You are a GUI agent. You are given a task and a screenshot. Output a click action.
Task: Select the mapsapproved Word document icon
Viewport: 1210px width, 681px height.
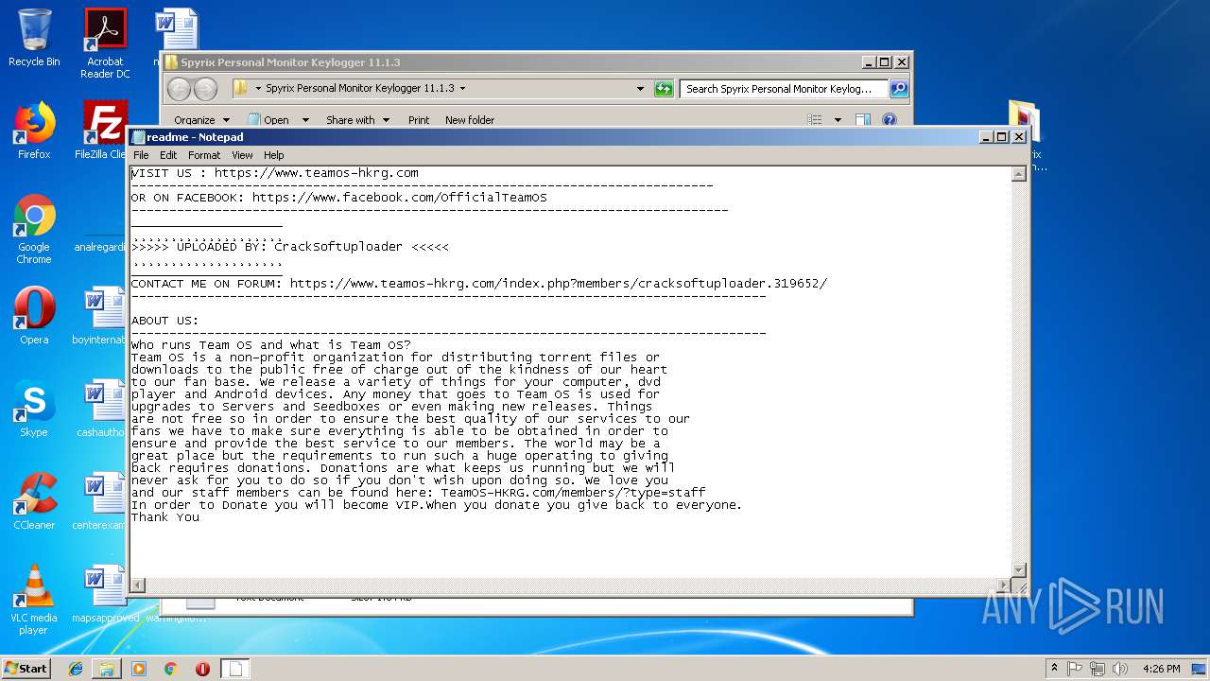pyautogui.click(x=104, y=594)
